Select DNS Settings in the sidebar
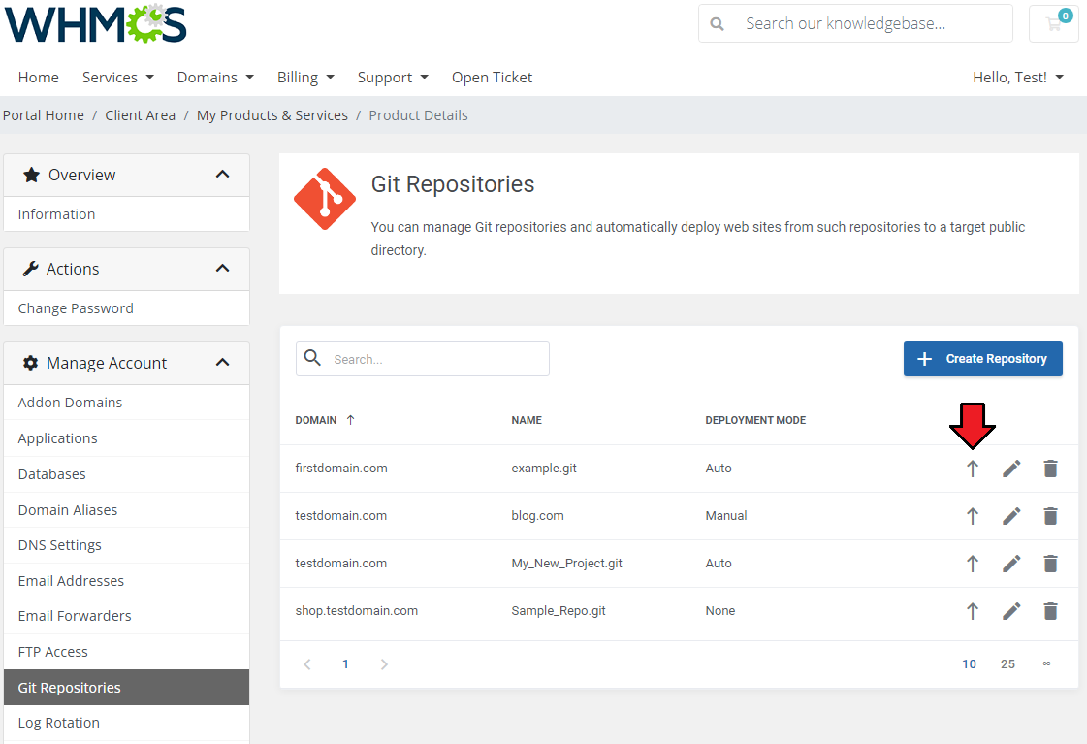The image size is (1087, 744). (x=60, y=545)
